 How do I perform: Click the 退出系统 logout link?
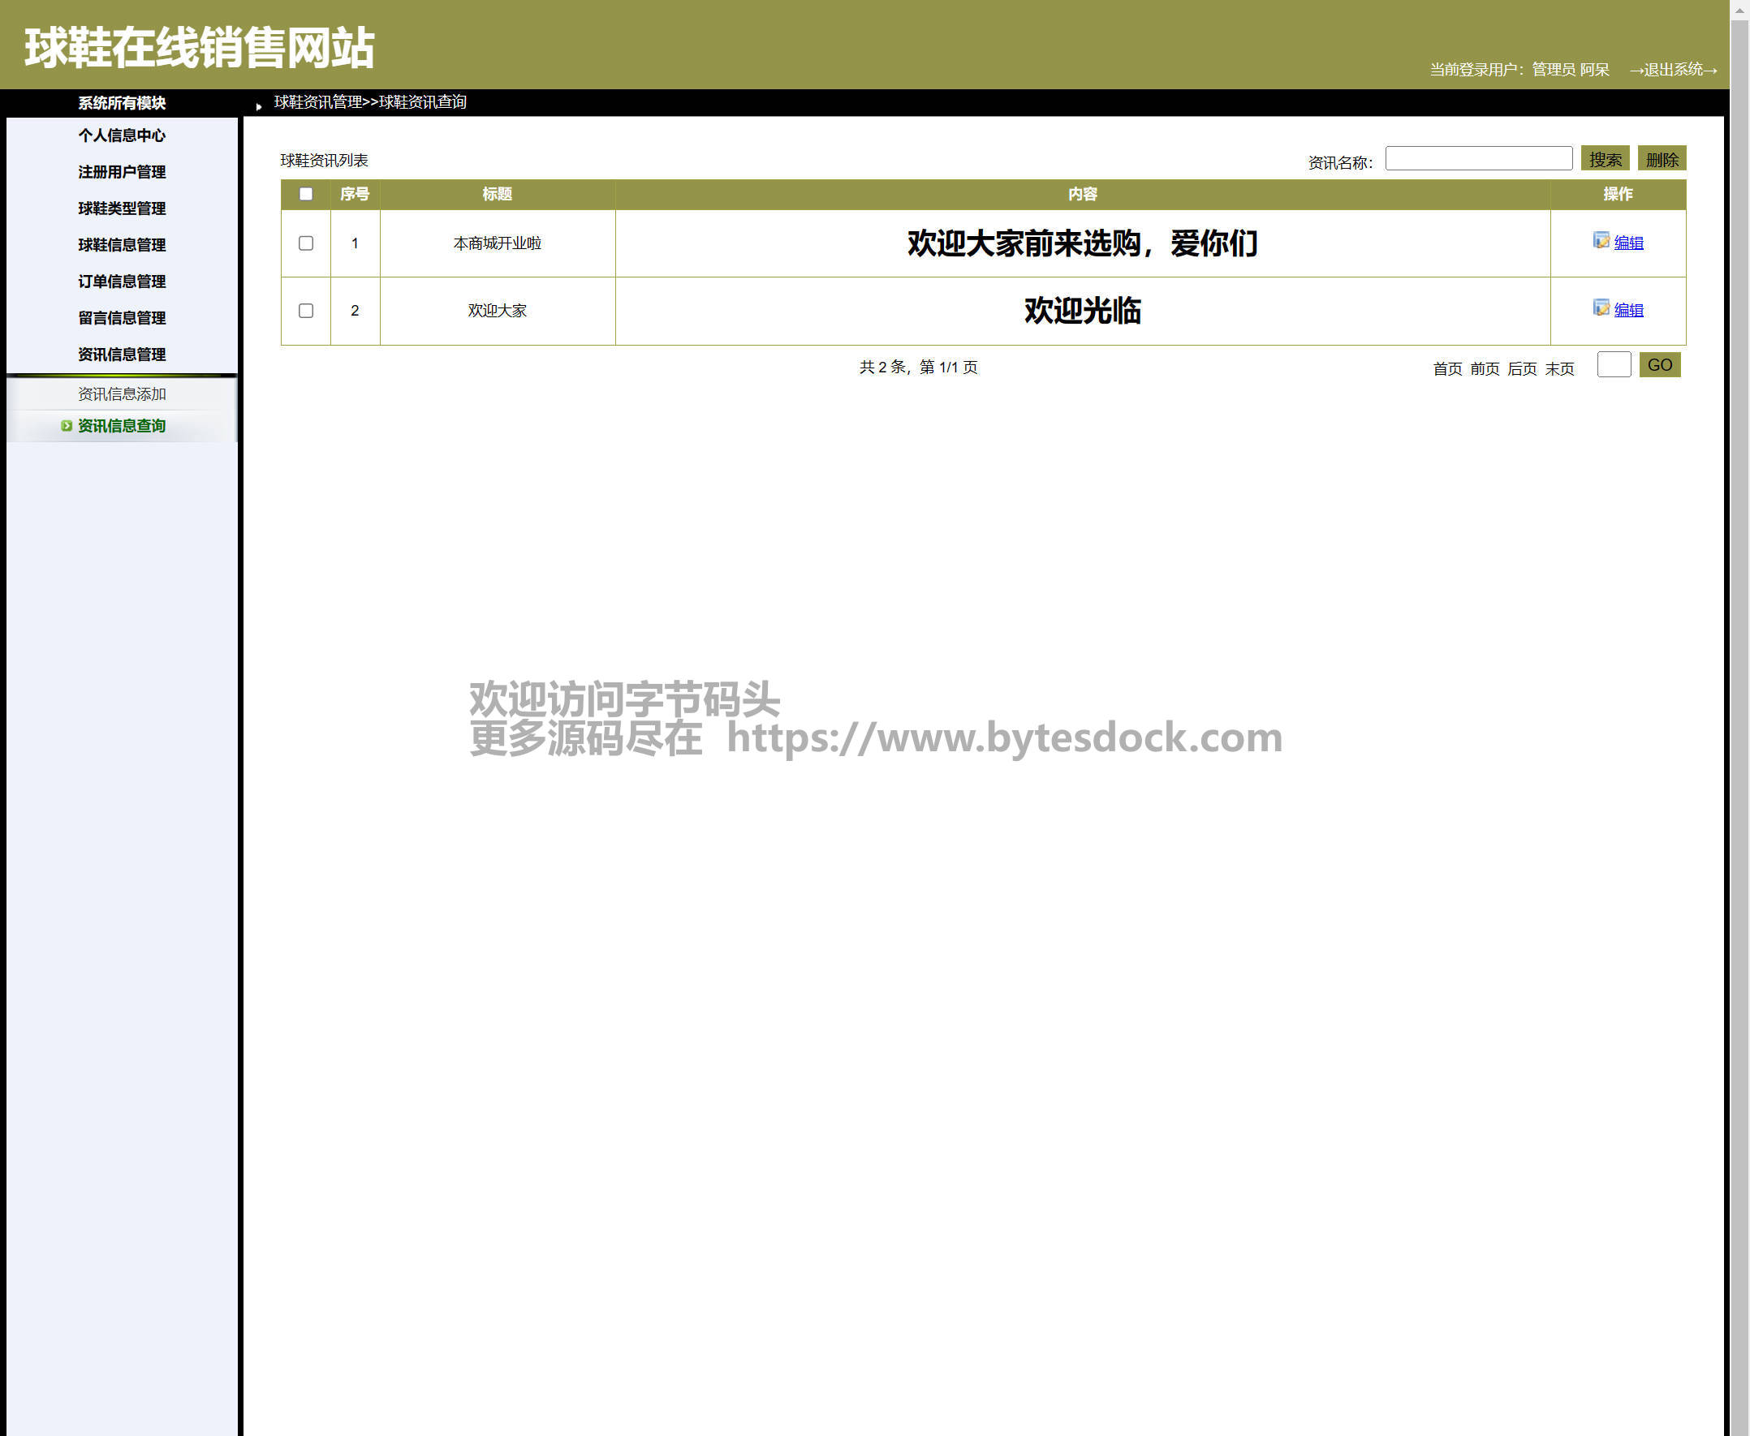click(x=1672, y=71)
